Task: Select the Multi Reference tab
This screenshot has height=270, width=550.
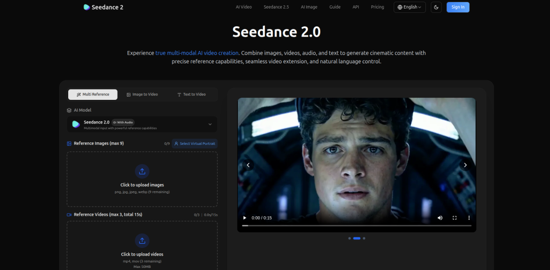Action: tap(93, 94)
